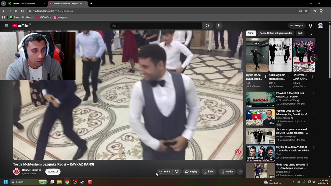Screen dimensions: 331x186
Task: Select the İlgili filter chip
Action: 300,33
